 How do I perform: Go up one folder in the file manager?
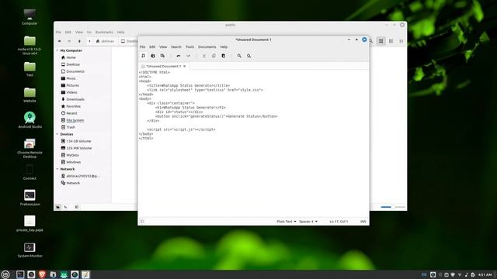pyautogui.click(x=79, y=41)
